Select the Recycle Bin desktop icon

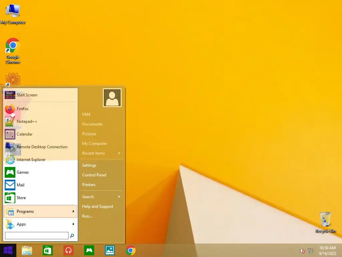tap(325, 222)
